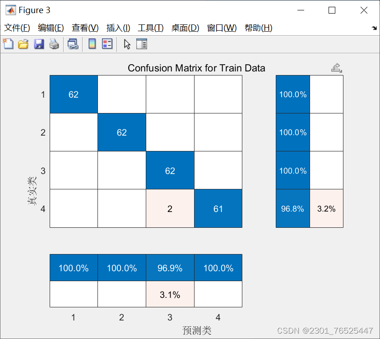This screenshot has width=380, height=339.
Task: Open the 插入 menu
Action: pos(117,28)
